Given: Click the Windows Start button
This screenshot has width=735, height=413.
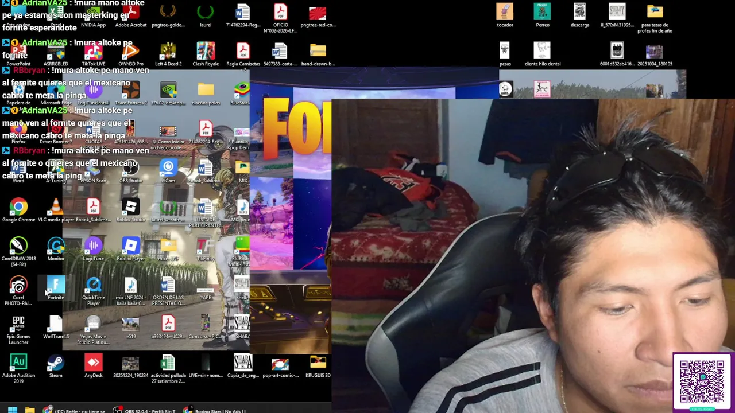Looking at the screenshot, I should 12,410.
